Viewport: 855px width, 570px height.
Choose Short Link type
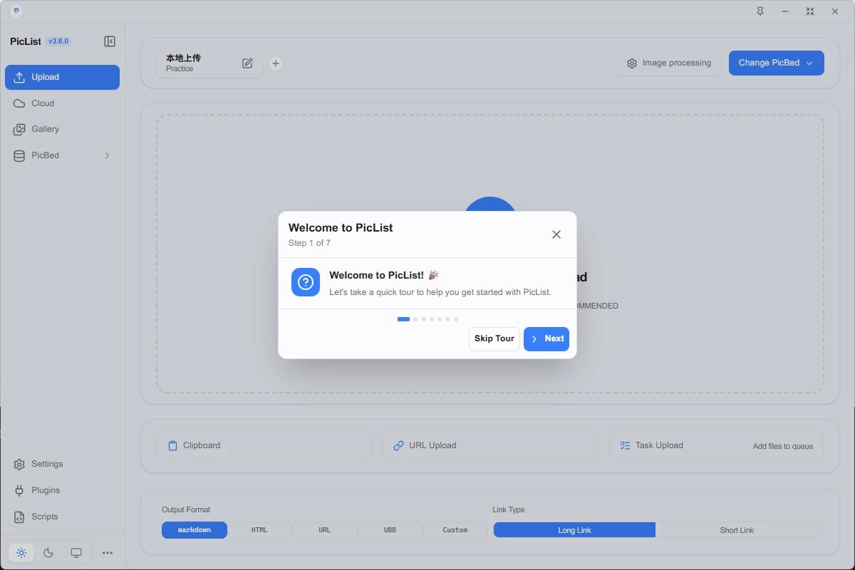(x=737, y=530)
